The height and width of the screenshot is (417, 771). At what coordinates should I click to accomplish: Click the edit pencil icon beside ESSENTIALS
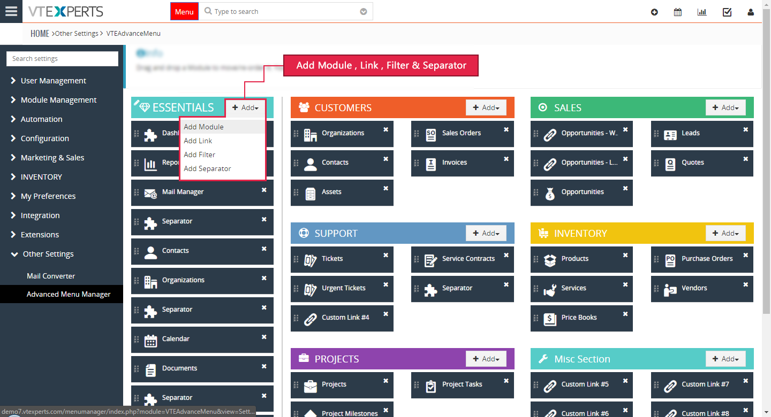(137, 103)
